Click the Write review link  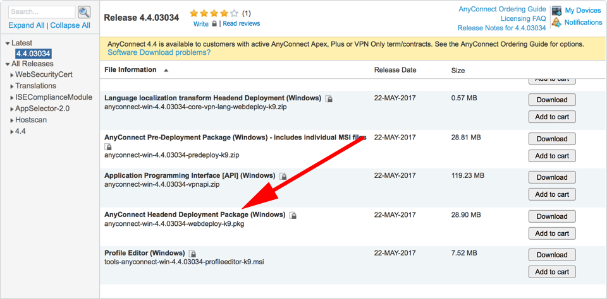tap(201, 23)
